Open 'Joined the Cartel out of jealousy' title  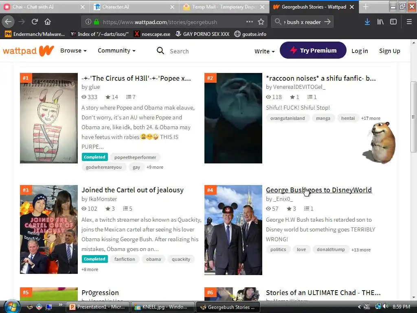(132, 190)
